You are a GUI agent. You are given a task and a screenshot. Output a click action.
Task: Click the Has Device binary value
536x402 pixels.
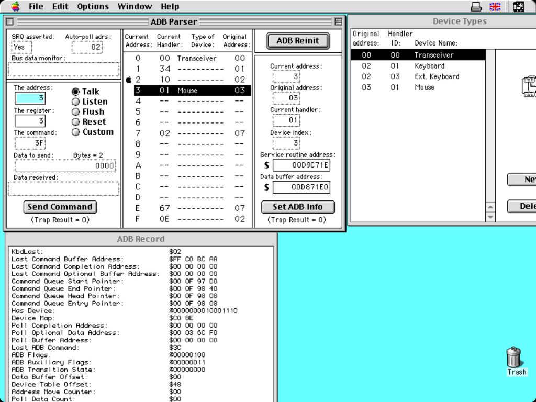point(204,311)
